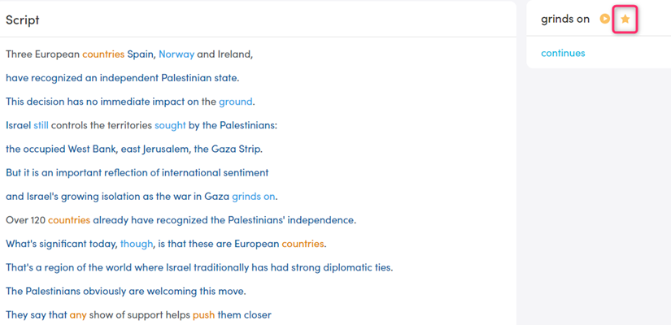Click the "Script" panel heading

(x=22, y=19)
